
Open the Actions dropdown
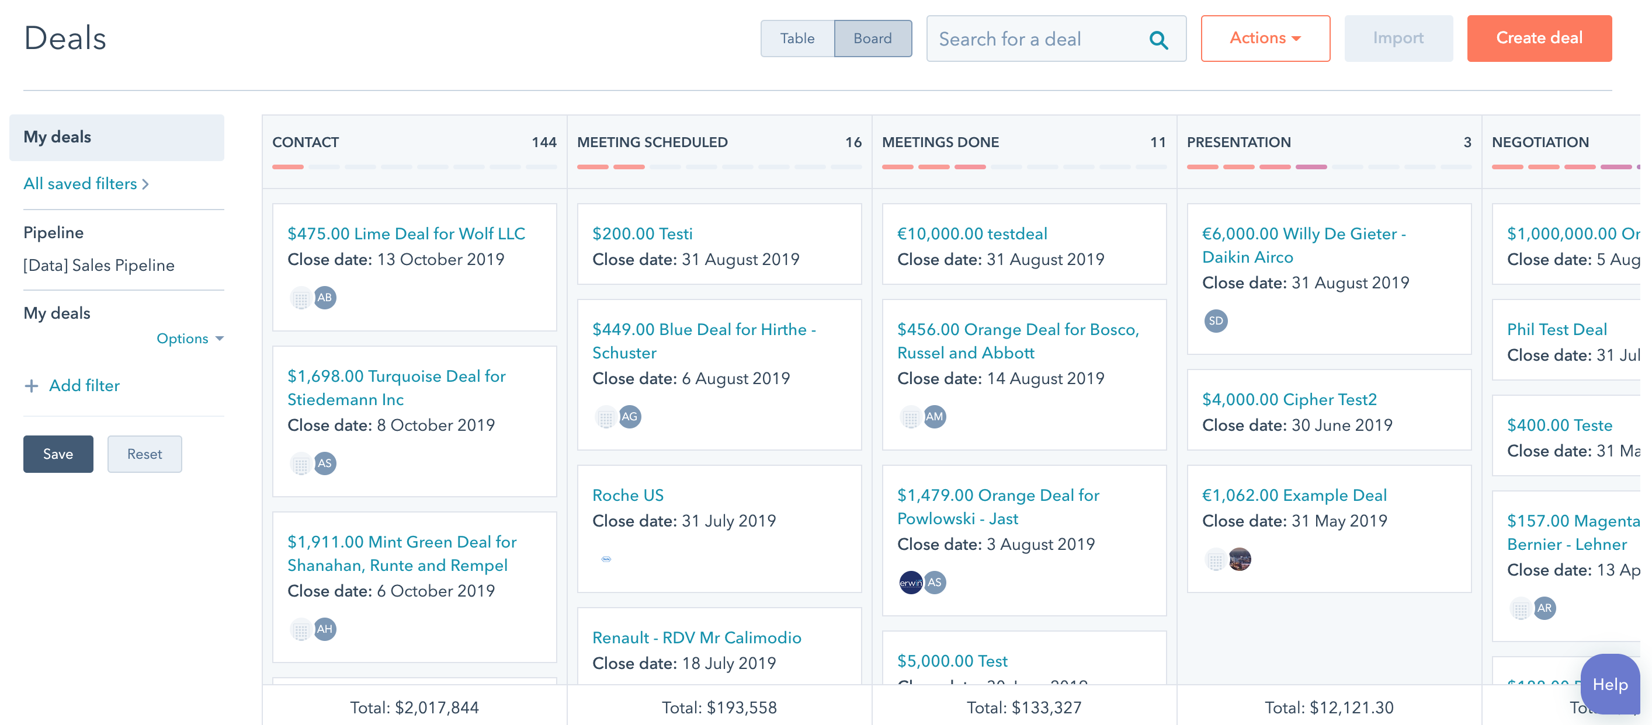click(1265, 39)
